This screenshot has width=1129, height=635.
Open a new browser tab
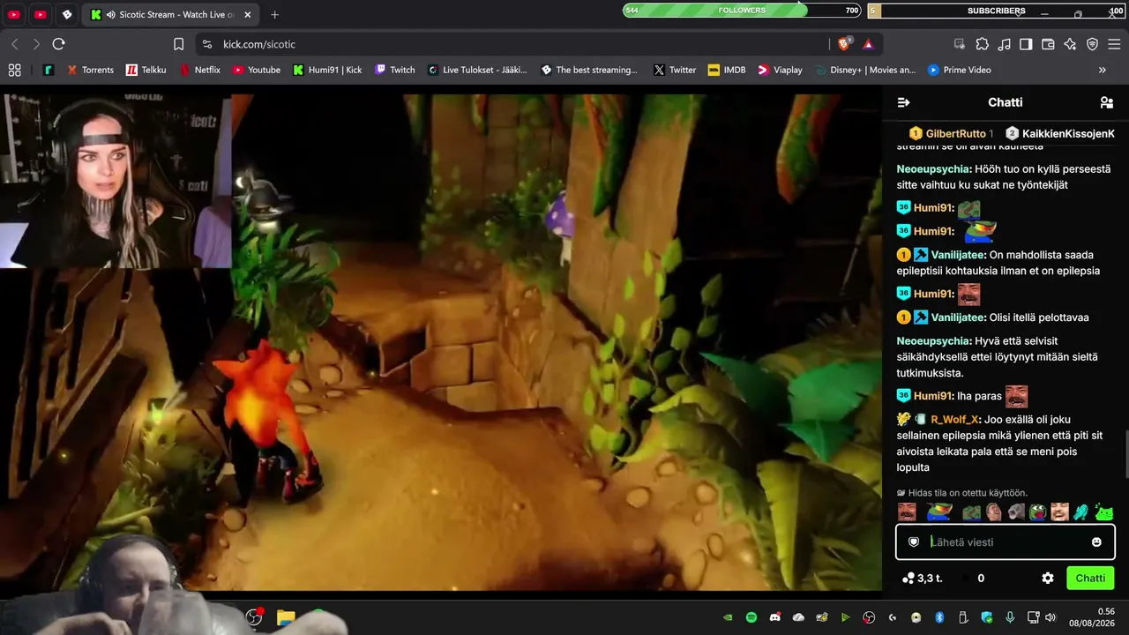(x=274, y=15)
